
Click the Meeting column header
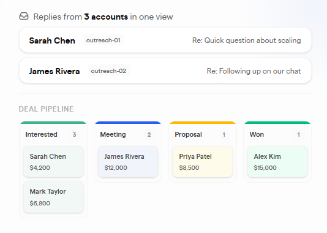click(113, 134)
